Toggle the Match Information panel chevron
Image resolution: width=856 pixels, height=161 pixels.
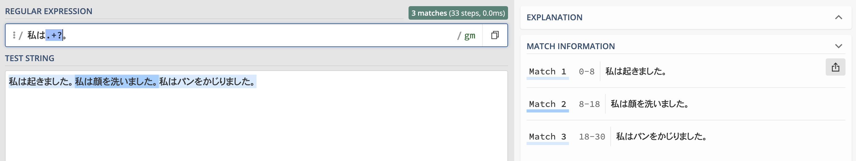[x=838, y=46]
